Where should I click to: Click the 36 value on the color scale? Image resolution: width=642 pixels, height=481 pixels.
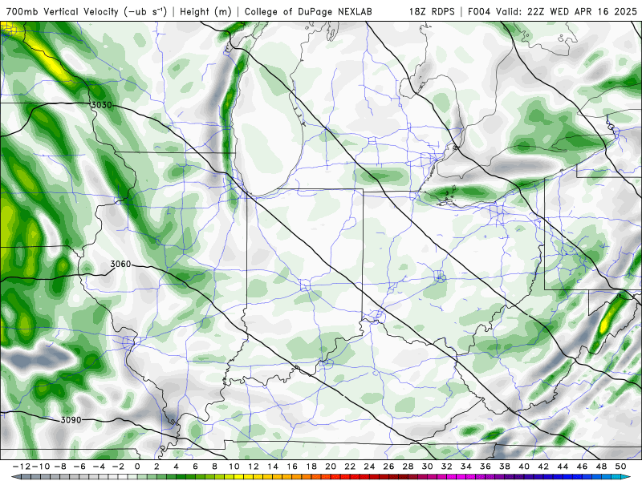486,467
